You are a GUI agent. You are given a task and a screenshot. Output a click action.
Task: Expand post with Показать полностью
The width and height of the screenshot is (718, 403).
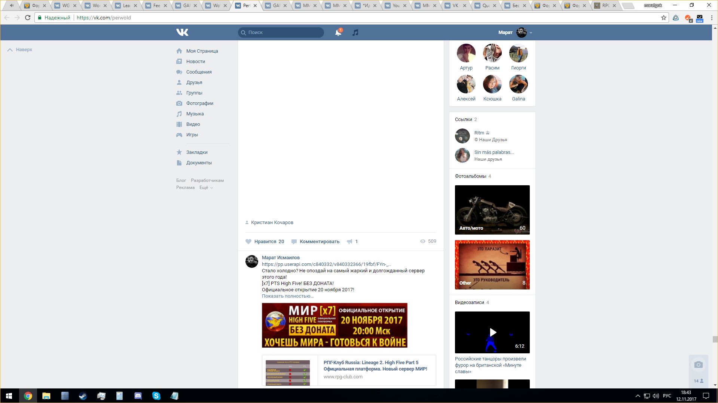click(287, 296)
